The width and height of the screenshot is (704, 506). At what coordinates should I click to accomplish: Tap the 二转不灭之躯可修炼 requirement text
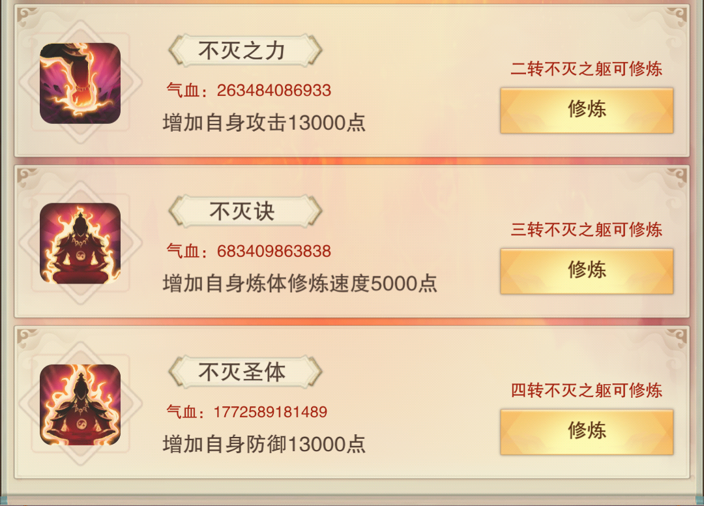[x=587, y=69]
